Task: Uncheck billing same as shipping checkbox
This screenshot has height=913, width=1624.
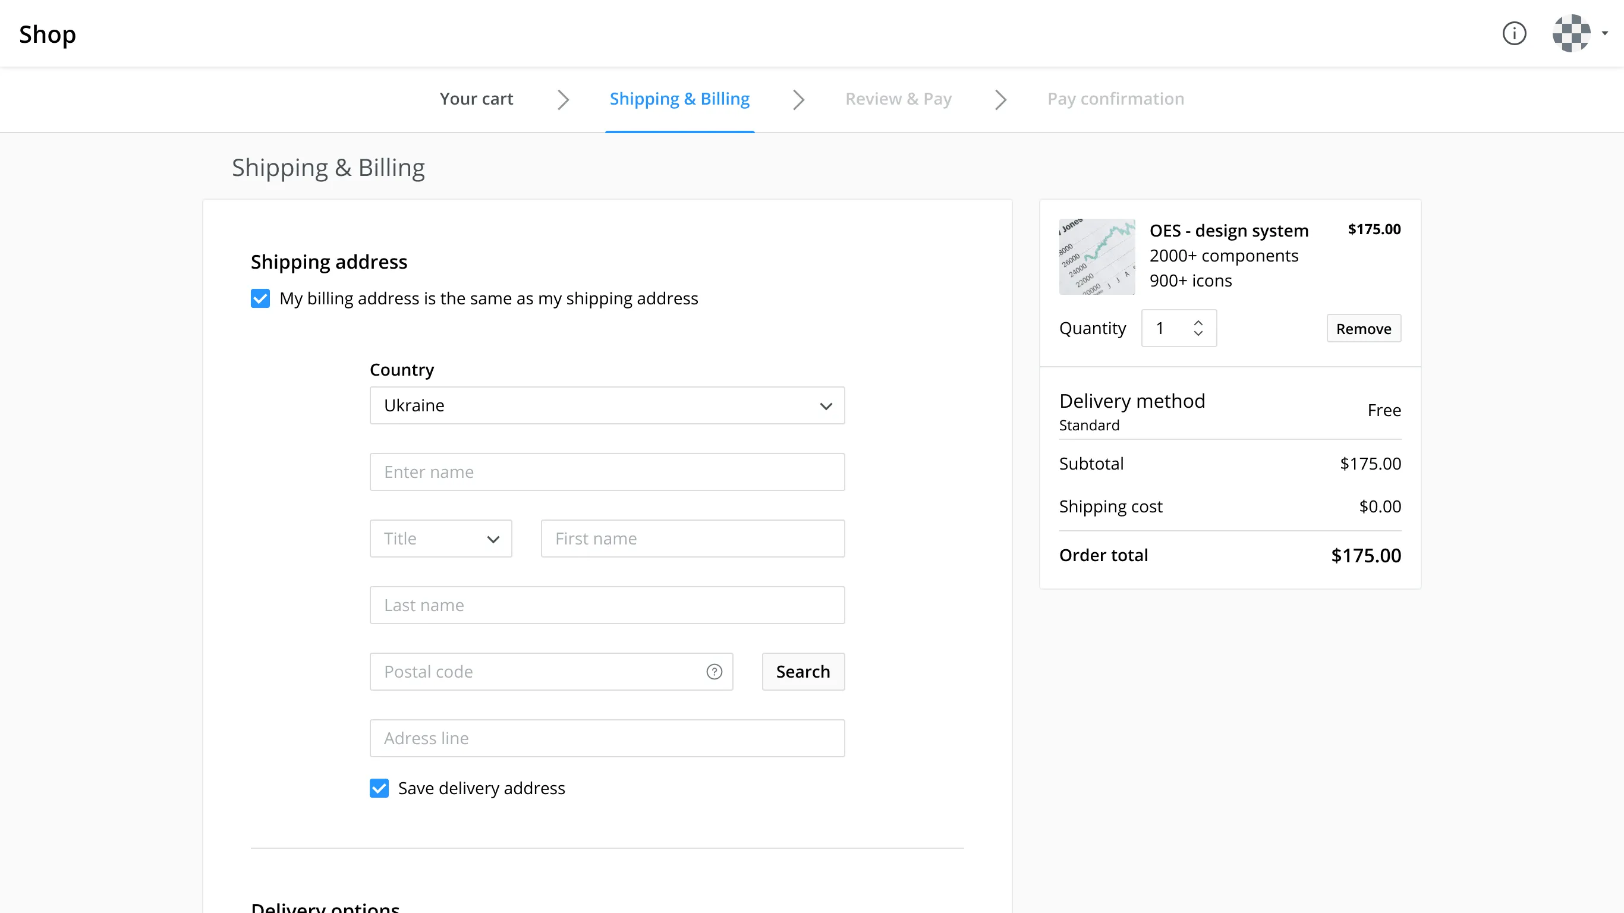Action: coord(260,298)
